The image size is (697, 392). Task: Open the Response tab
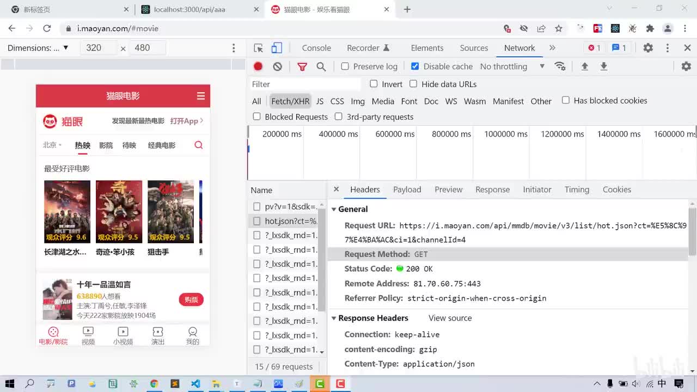tap(492, 189)
